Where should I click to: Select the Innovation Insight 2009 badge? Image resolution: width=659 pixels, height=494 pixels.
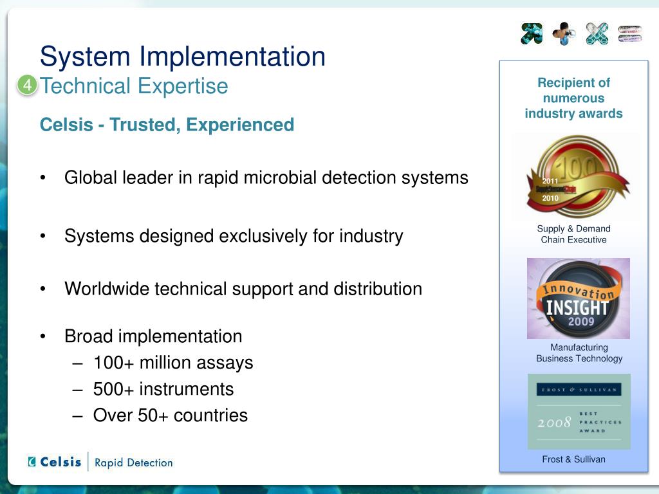pos(579,298)
